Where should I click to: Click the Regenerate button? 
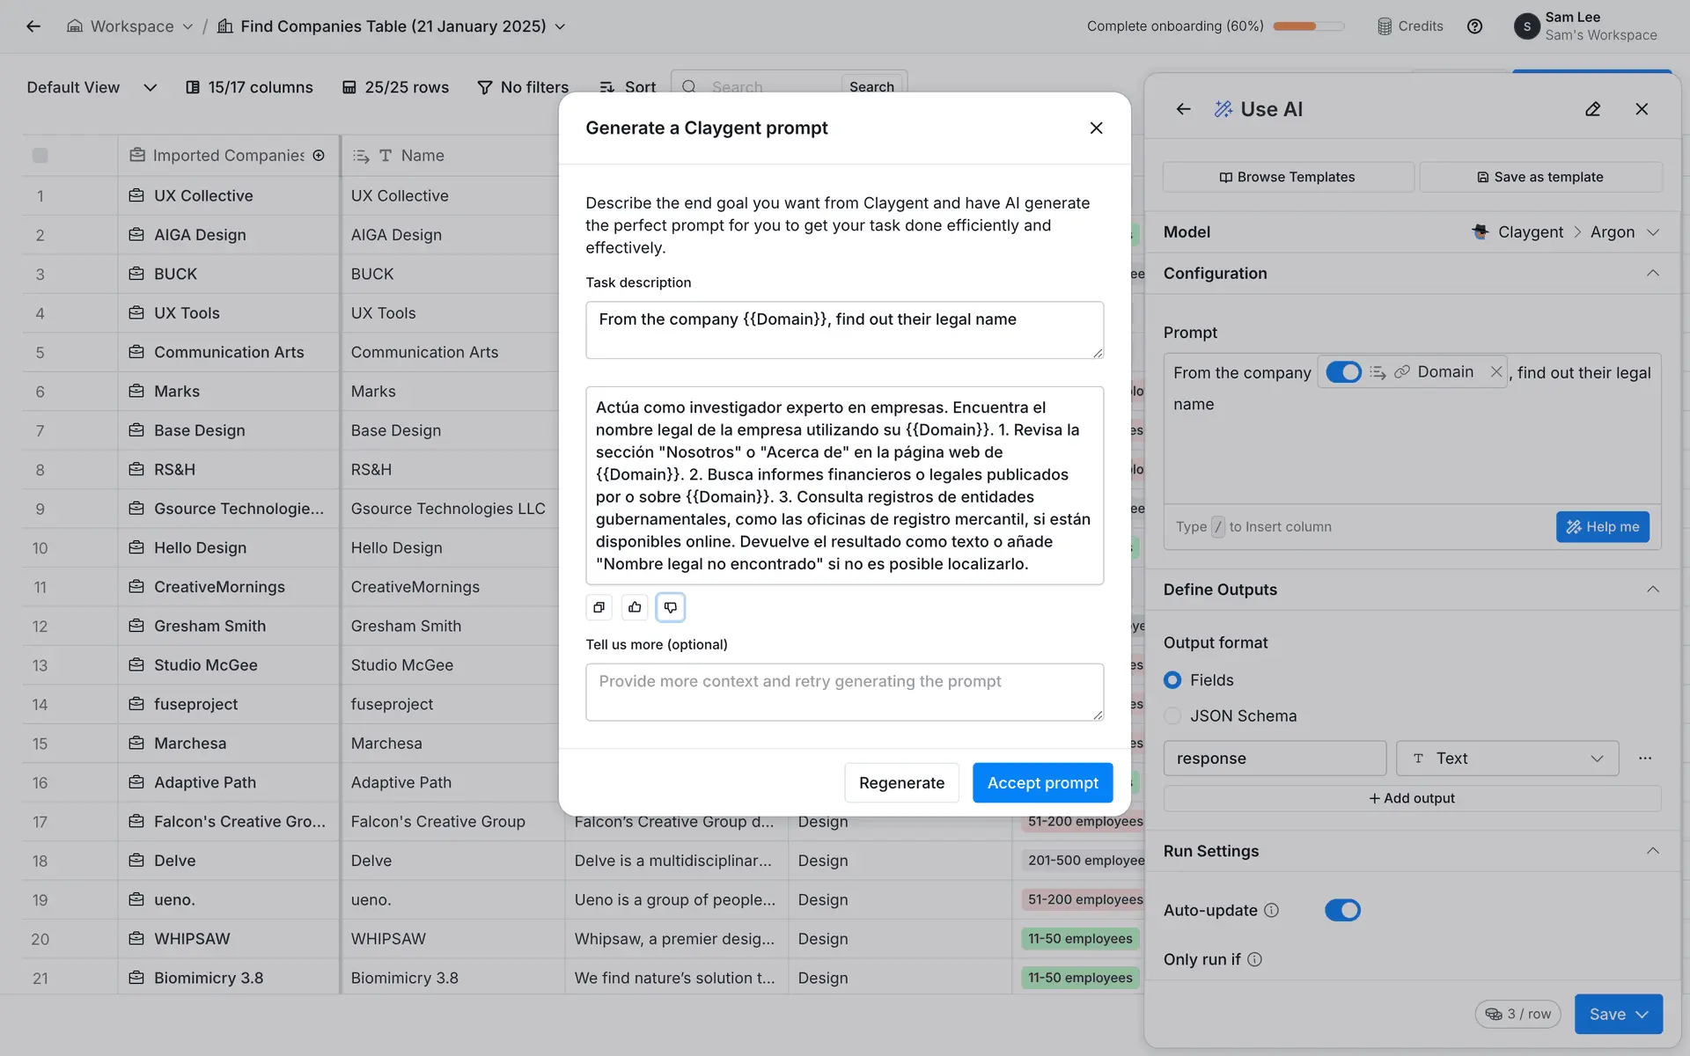click(x=901, y=782)
